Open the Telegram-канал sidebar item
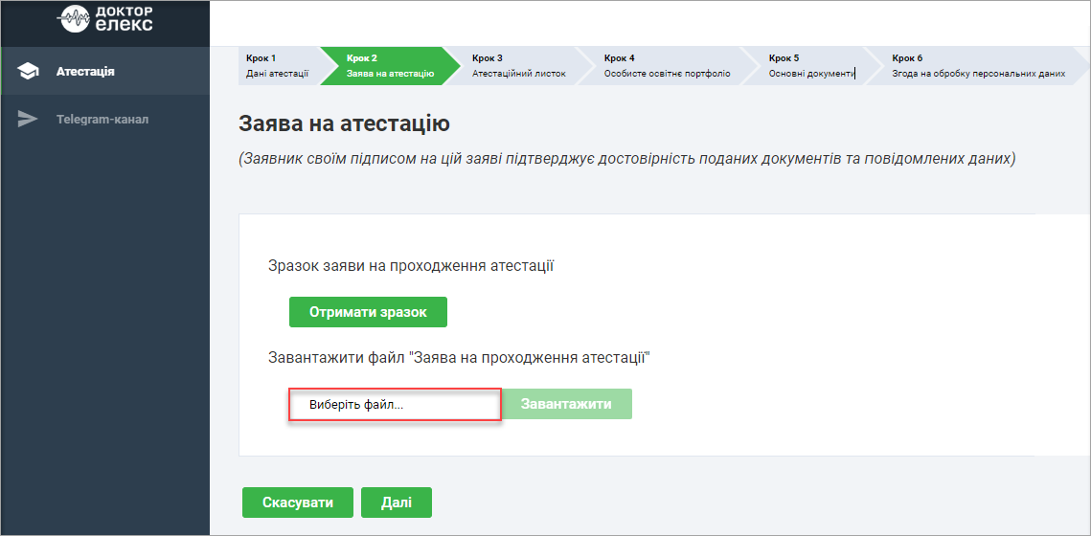The height and width of the screenshot is (536, 1091). click(x=102, y=120)
